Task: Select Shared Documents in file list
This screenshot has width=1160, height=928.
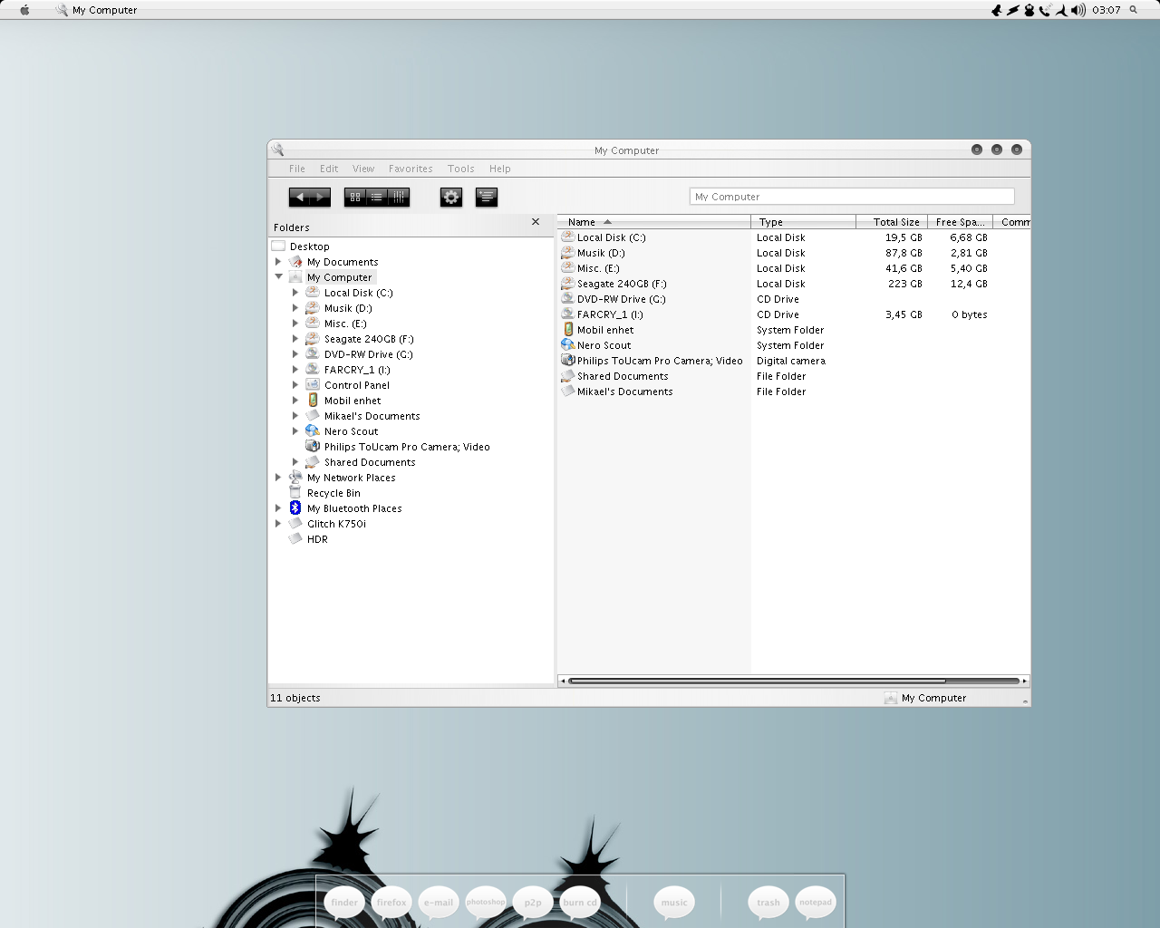Action: 623,376
